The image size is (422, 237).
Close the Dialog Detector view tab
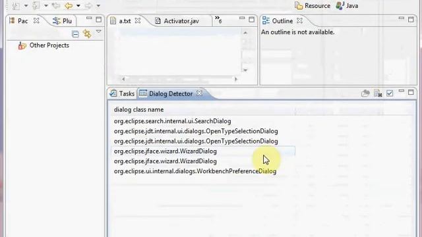coord(199,93)
